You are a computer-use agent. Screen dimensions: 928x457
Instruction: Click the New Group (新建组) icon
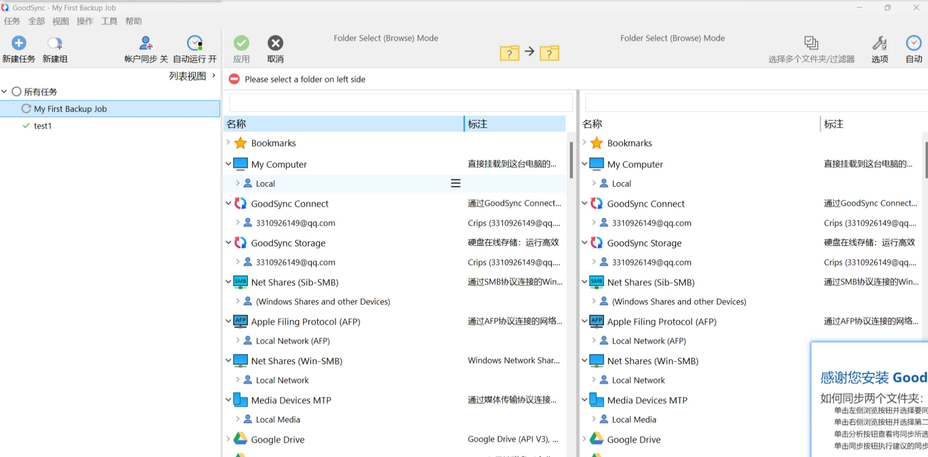(x=54, y=44)
